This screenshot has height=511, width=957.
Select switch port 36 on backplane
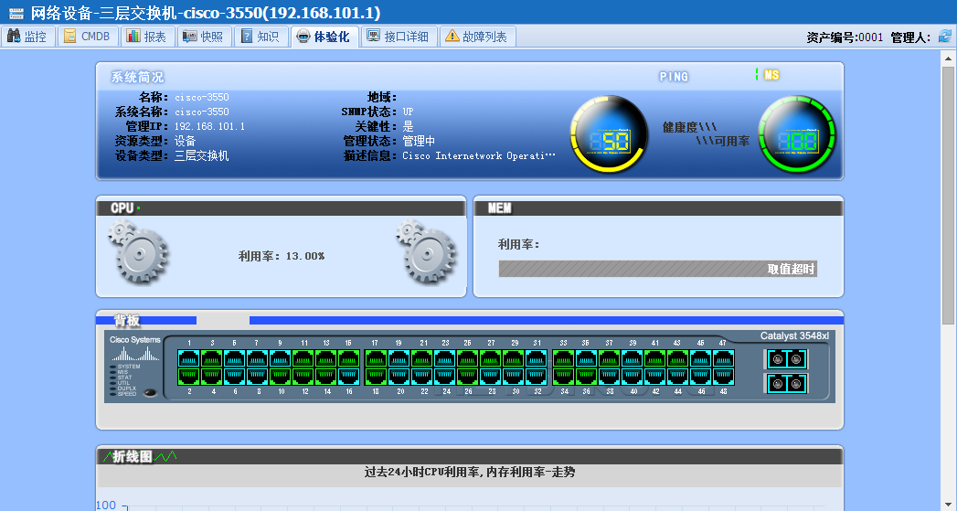(x=587, y=377)
